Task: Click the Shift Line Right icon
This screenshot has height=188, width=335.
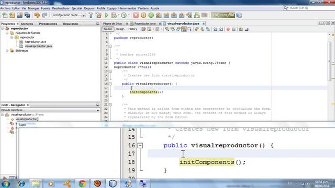Action: click(x=221, y=29)
